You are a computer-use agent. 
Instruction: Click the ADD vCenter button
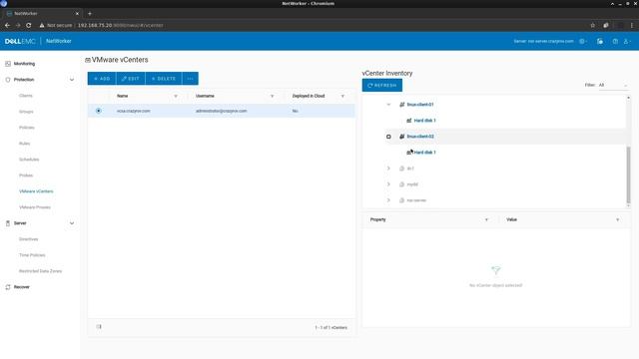pos(102,79)
